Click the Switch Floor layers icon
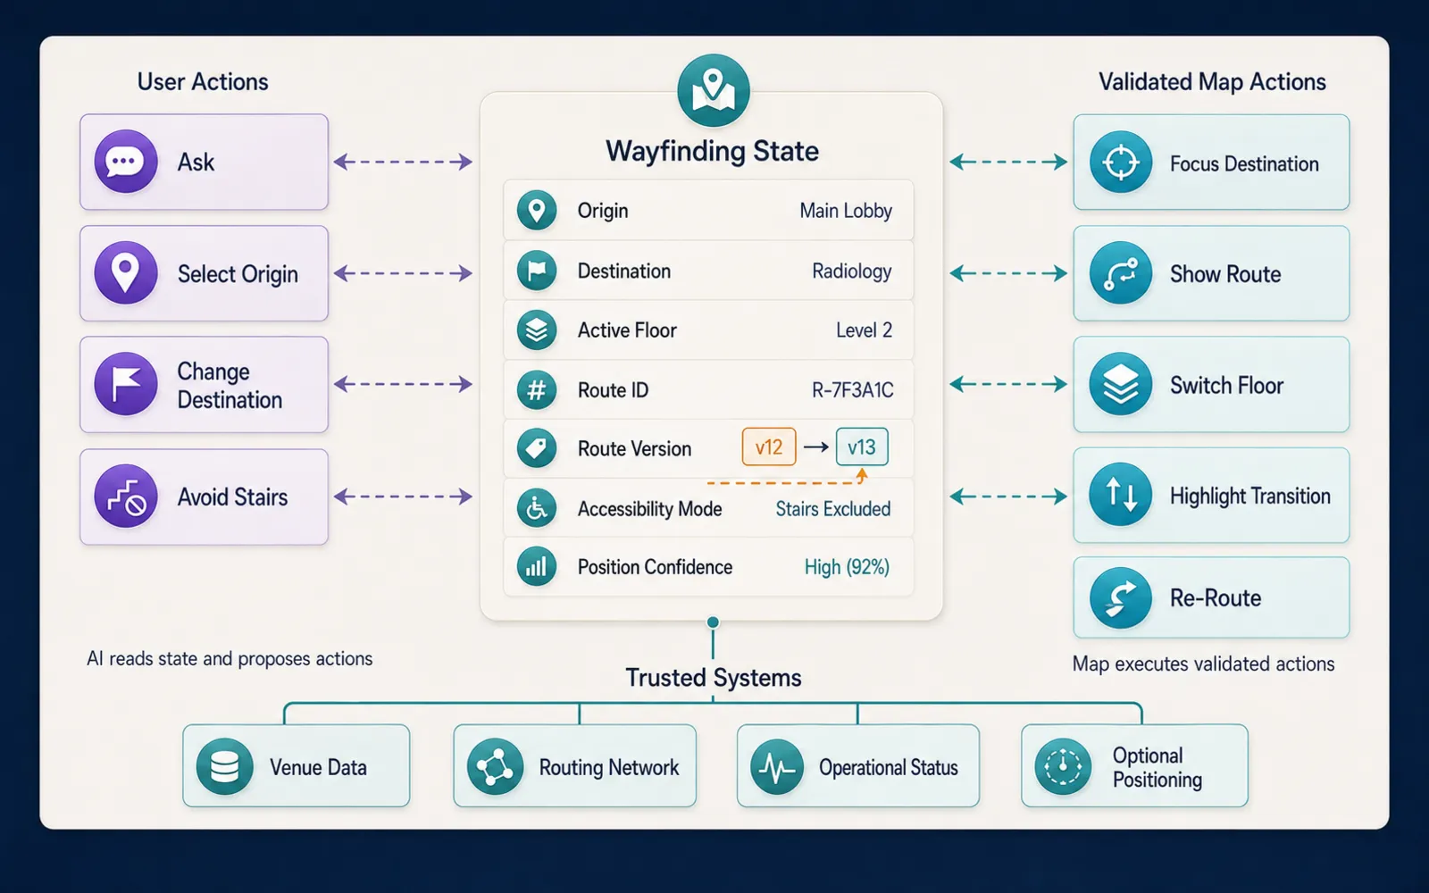Screen dimensions: 1429x893 [x=1121, y=385]
